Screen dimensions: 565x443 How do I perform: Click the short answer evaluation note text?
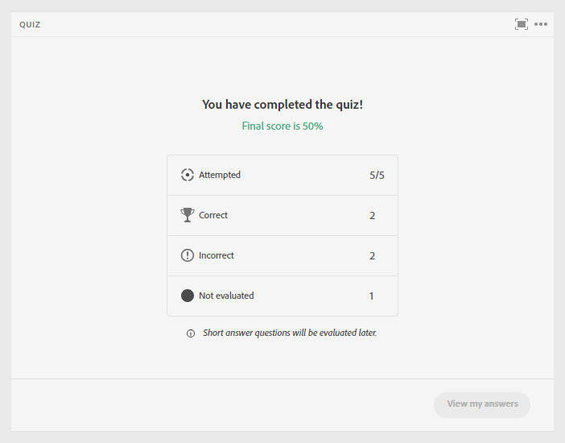pos(290,333)
